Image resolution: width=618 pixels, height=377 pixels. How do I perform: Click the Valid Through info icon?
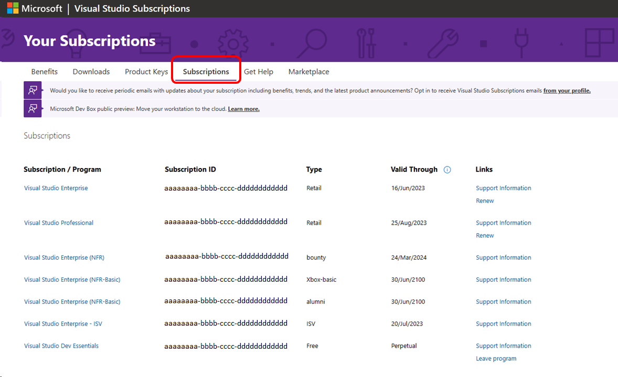(447, 170)
